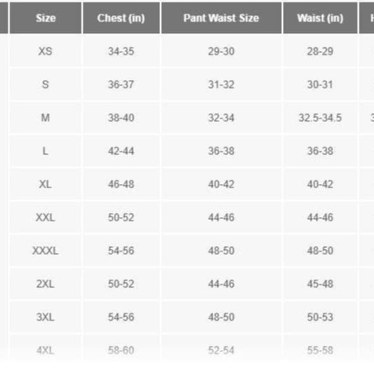Click waist value 50-53 for 3XL
This screenshot has width=374, height=374.
320,317
